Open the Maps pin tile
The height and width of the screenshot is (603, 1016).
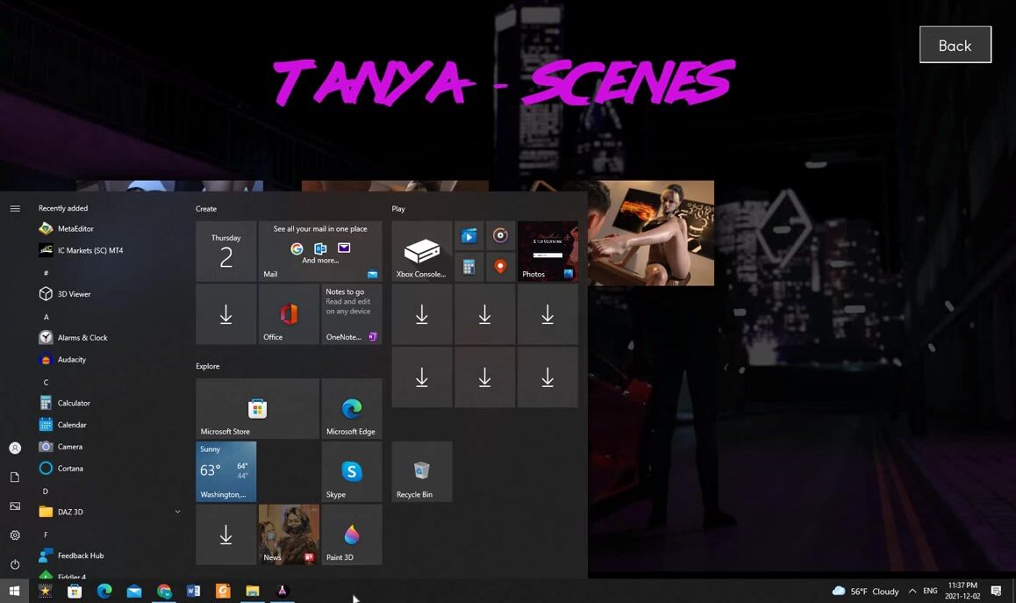pyautogui.click(x=500, y=267)
